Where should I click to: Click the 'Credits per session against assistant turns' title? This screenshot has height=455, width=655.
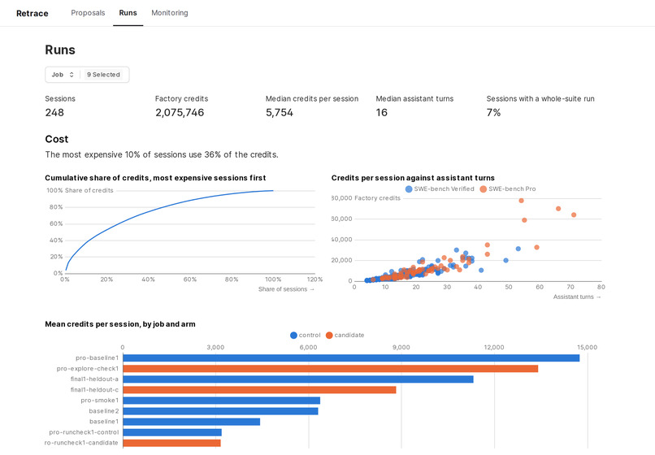pos(413,178)
